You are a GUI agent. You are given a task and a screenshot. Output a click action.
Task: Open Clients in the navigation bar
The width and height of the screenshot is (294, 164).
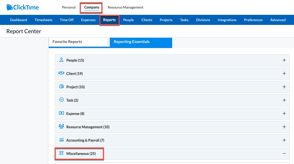click(147, 20)
